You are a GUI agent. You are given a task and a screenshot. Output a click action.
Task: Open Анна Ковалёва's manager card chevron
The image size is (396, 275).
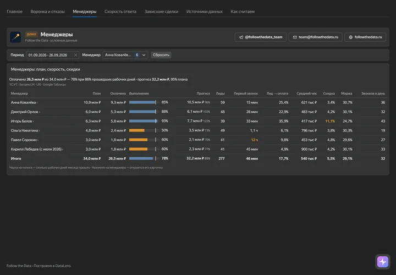click(x=37, y=103)
